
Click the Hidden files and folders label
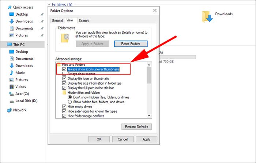(84, 93)
